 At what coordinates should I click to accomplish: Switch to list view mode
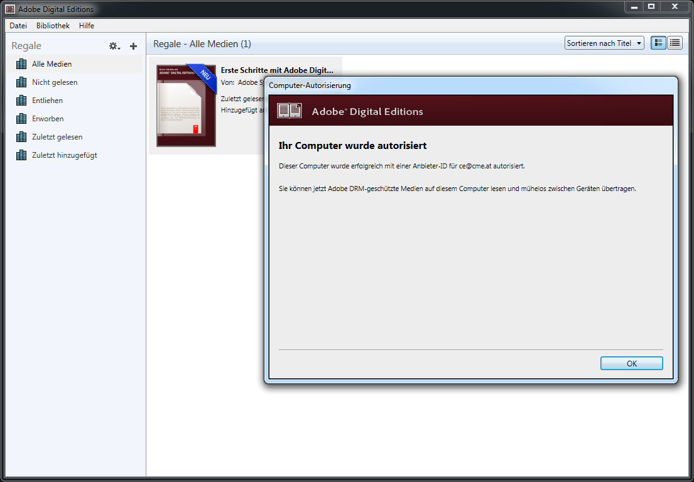(675, 43)
